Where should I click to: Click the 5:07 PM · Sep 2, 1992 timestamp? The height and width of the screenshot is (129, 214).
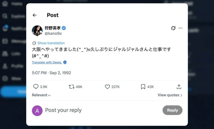point(51,73)
